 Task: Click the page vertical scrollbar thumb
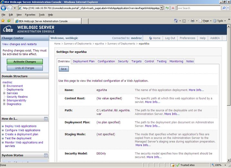tap(228, 67)
